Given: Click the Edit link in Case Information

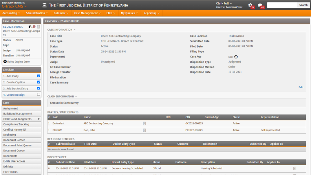Looking at the screenshot, I should (301, 87).
